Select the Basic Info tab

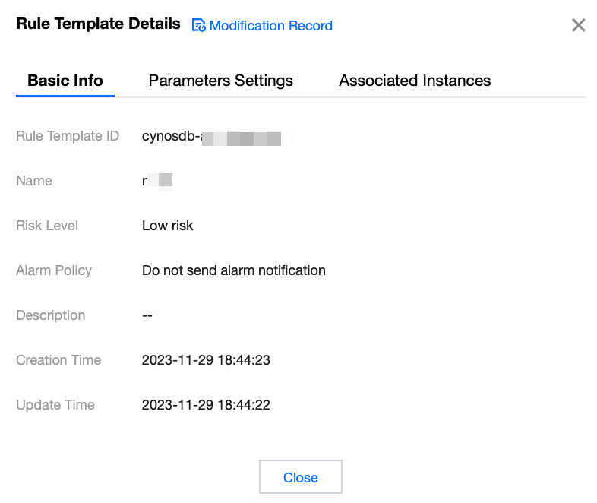(x=65, y=81)
